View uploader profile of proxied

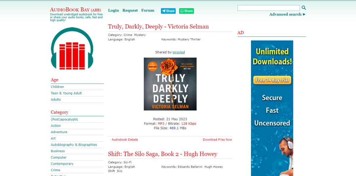179,52
